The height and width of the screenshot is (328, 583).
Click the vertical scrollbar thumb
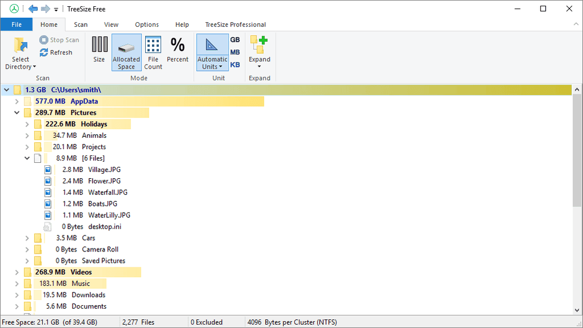coord(577,150)
